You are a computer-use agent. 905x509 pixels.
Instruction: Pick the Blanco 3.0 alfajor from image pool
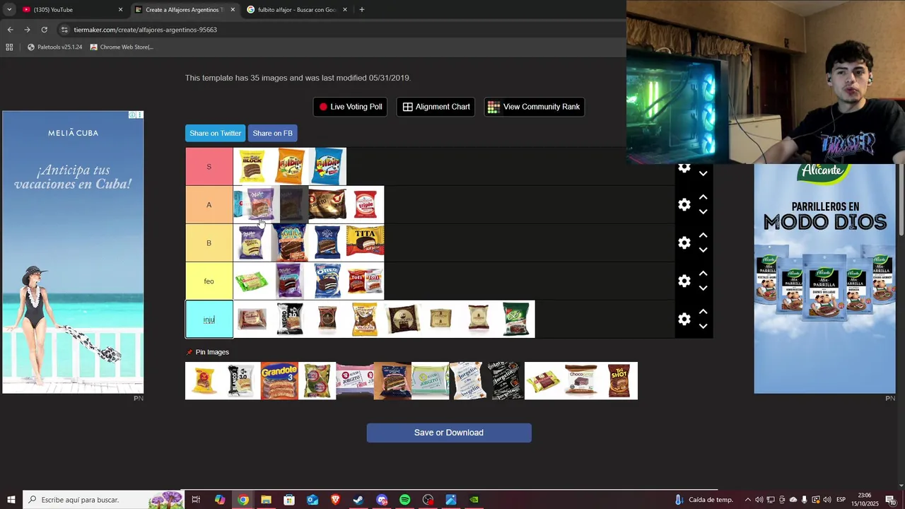(x=242, y=380)
